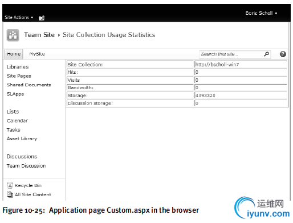Open Shared Documents library link
293x223 pixels.
(x=29, y=85)
